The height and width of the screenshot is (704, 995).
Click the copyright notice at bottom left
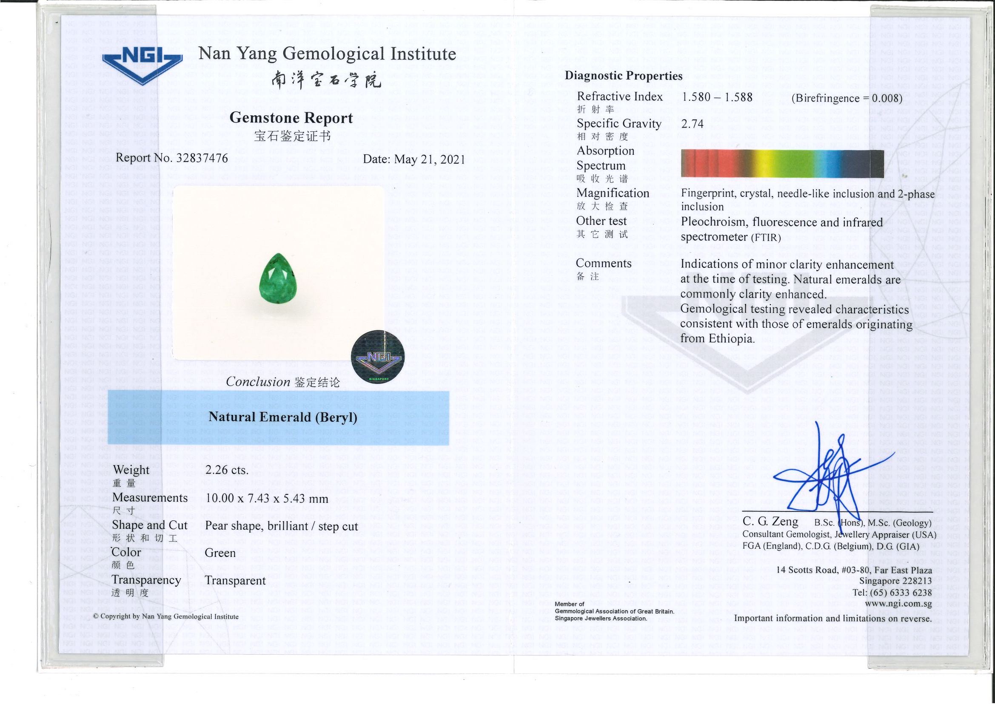pyautogui.click(x=165, y=616)
